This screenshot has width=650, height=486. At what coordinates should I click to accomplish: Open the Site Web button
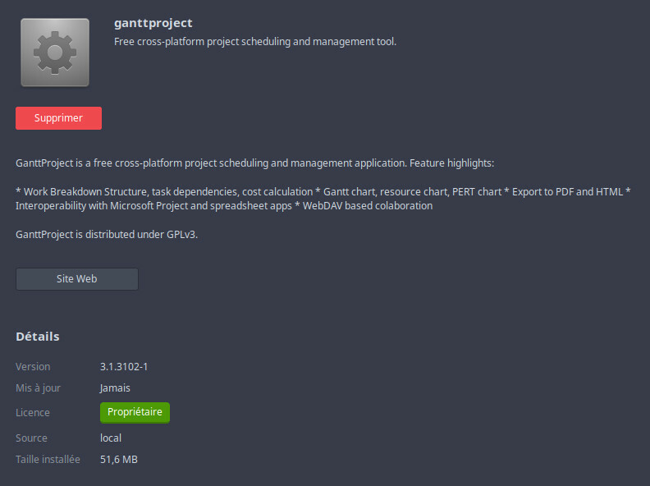point(77,279)
